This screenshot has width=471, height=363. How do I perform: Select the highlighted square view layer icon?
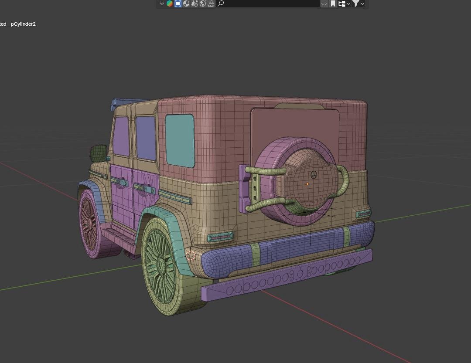pos(178,3)
